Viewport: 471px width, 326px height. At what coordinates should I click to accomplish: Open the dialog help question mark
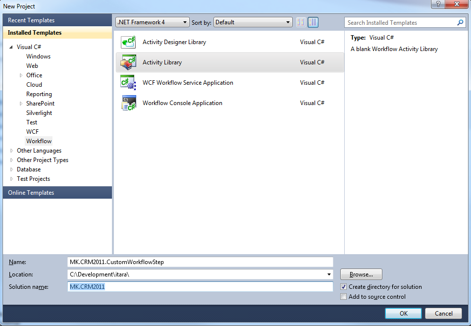point(438,4)
